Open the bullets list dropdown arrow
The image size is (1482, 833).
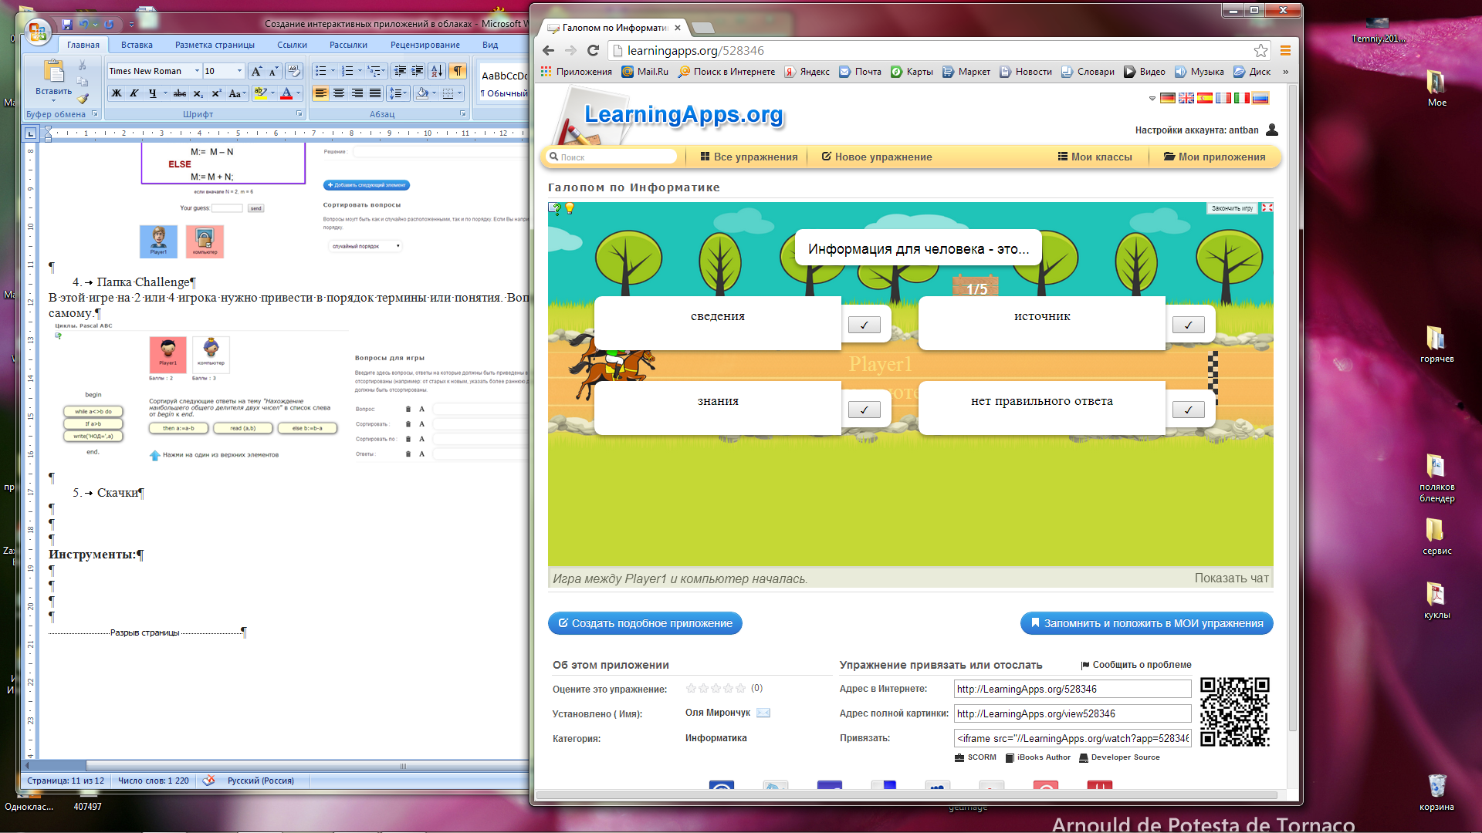pos(333,71)
